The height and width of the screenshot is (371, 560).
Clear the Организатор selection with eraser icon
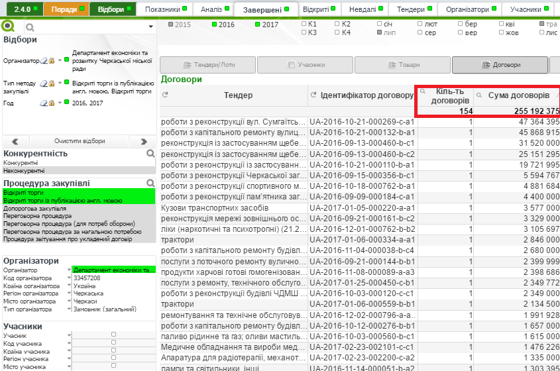(x=44, y=61)
